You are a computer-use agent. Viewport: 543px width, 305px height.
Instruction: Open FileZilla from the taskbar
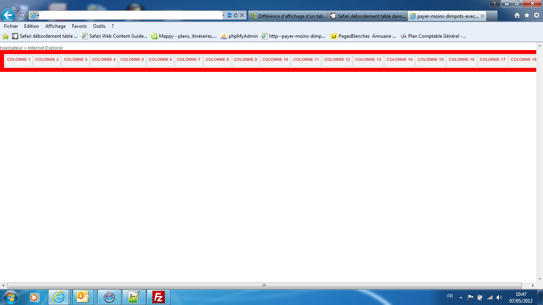click(x=159, y=297)
